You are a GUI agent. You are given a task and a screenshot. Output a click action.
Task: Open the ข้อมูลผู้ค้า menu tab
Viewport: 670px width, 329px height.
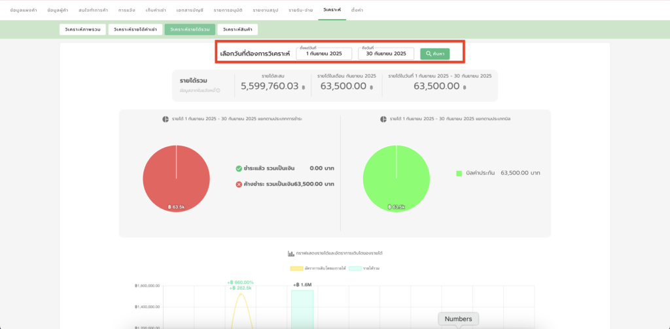tap(58, 9)
